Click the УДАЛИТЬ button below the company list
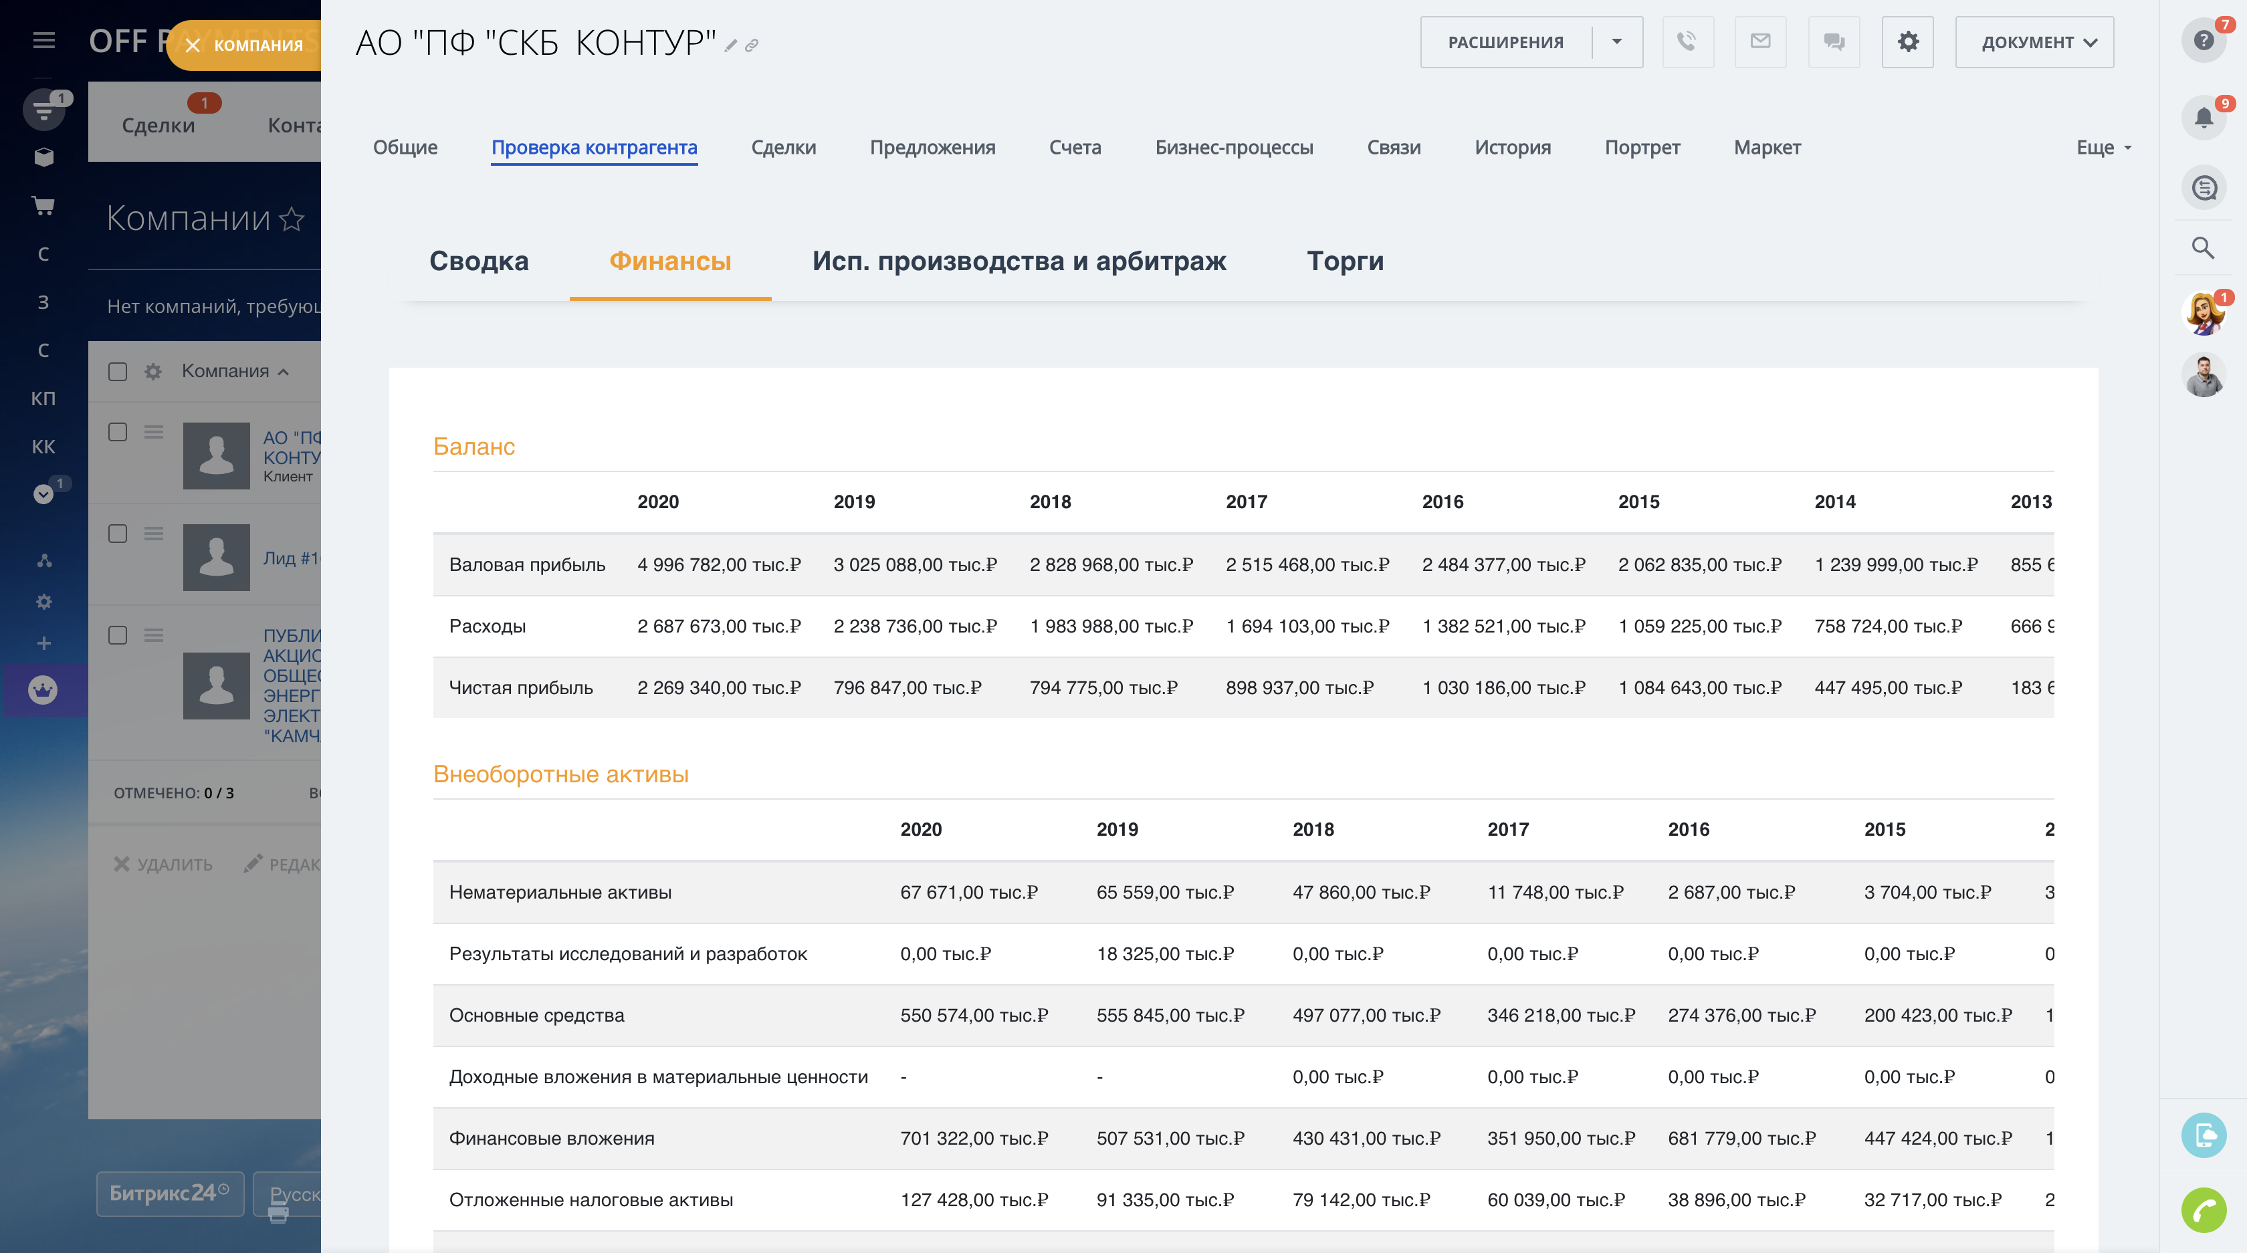This screenshot has height=1253, width=2247. pyautogui.click(x=163, y=864)
